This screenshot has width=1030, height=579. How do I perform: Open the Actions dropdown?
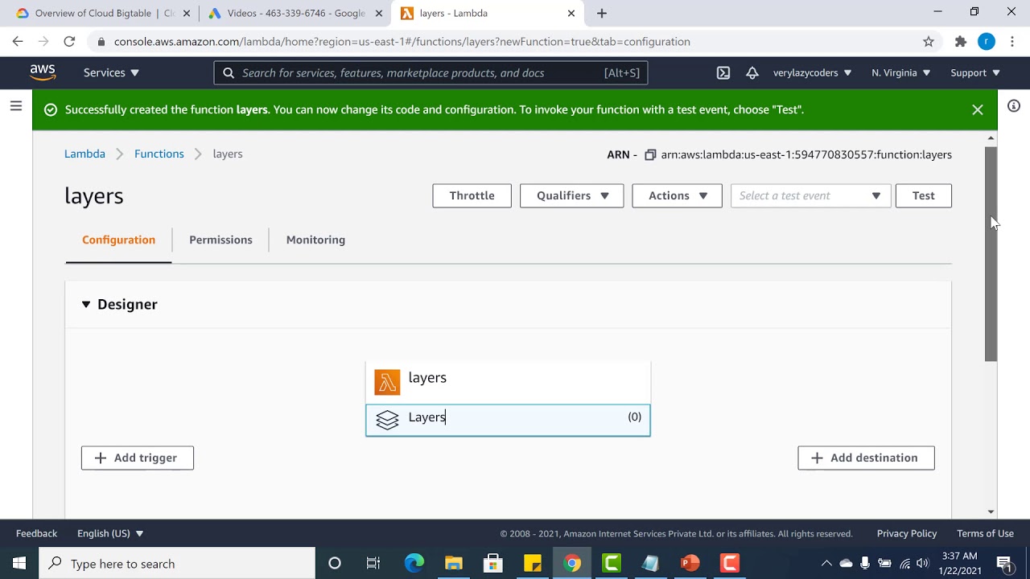pos(677,195)
